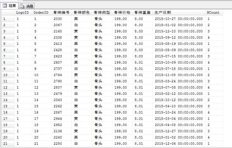Click the cell with 骨牌编号 2067
The width and height of the screenshot is (232, 148).
coord(62,25)
